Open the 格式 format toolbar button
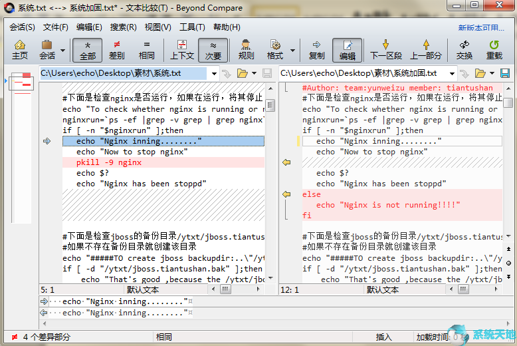Viewport: 517px width, 346px height. click(275, 50)
